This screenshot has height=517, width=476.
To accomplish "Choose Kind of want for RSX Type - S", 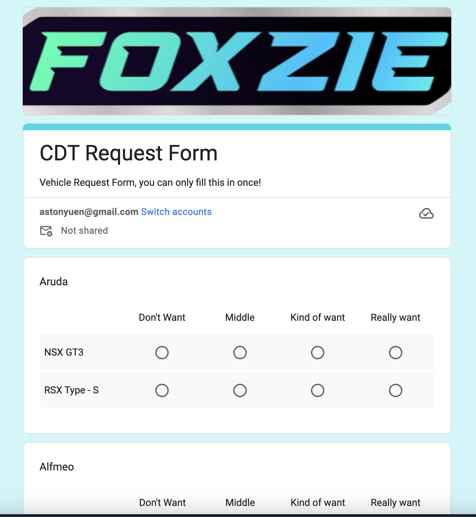I will (318, 390).
